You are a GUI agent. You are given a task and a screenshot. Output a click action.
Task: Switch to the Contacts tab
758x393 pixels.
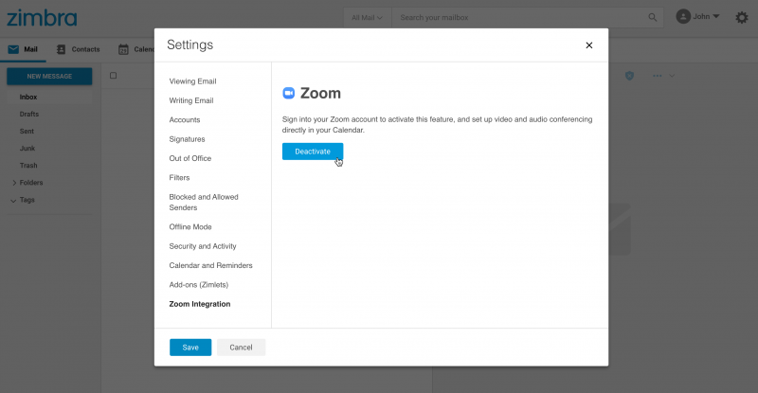pos(79,49)
